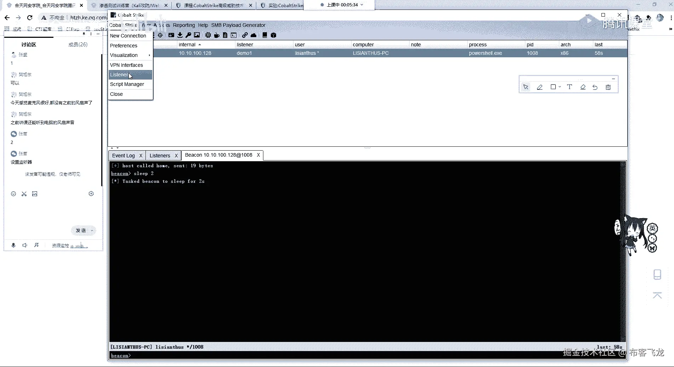674x367 pixels.
Task: Click the terminal icon for scripted web delivery
Action: point(234,35)
